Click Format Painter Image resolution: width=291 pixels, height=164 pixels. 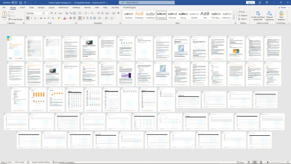click(x=15, y=19)
